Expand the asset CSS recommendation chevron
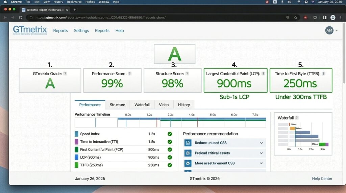Viewport: 346px width, 193px height. point(261,163)
